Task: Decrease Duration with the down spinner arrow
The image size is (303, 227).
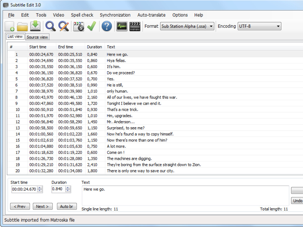Action: [x=68, y=191]
